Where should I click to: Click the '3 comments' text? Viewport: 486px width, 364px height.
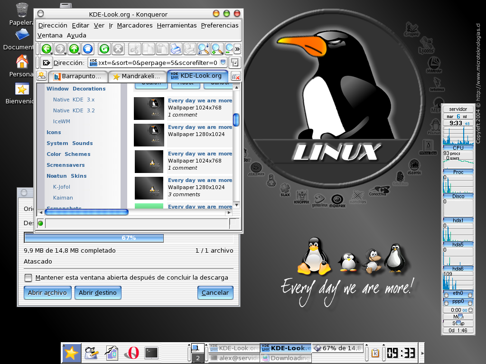184,194
